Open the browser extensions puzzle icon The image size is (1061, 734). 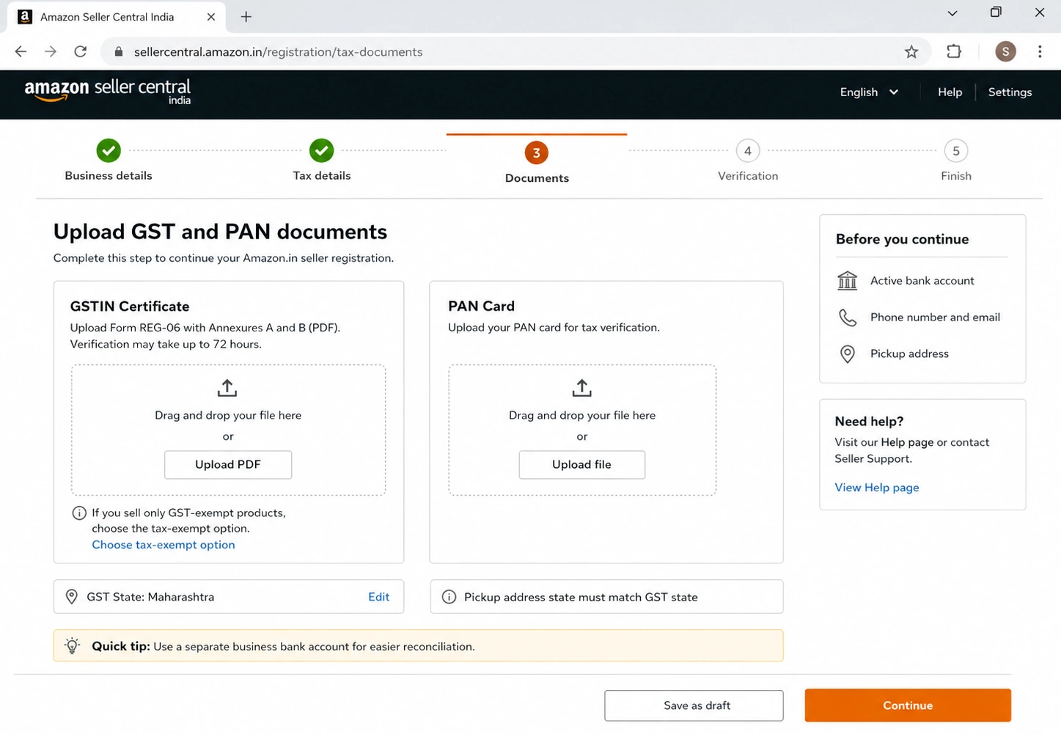954,51
